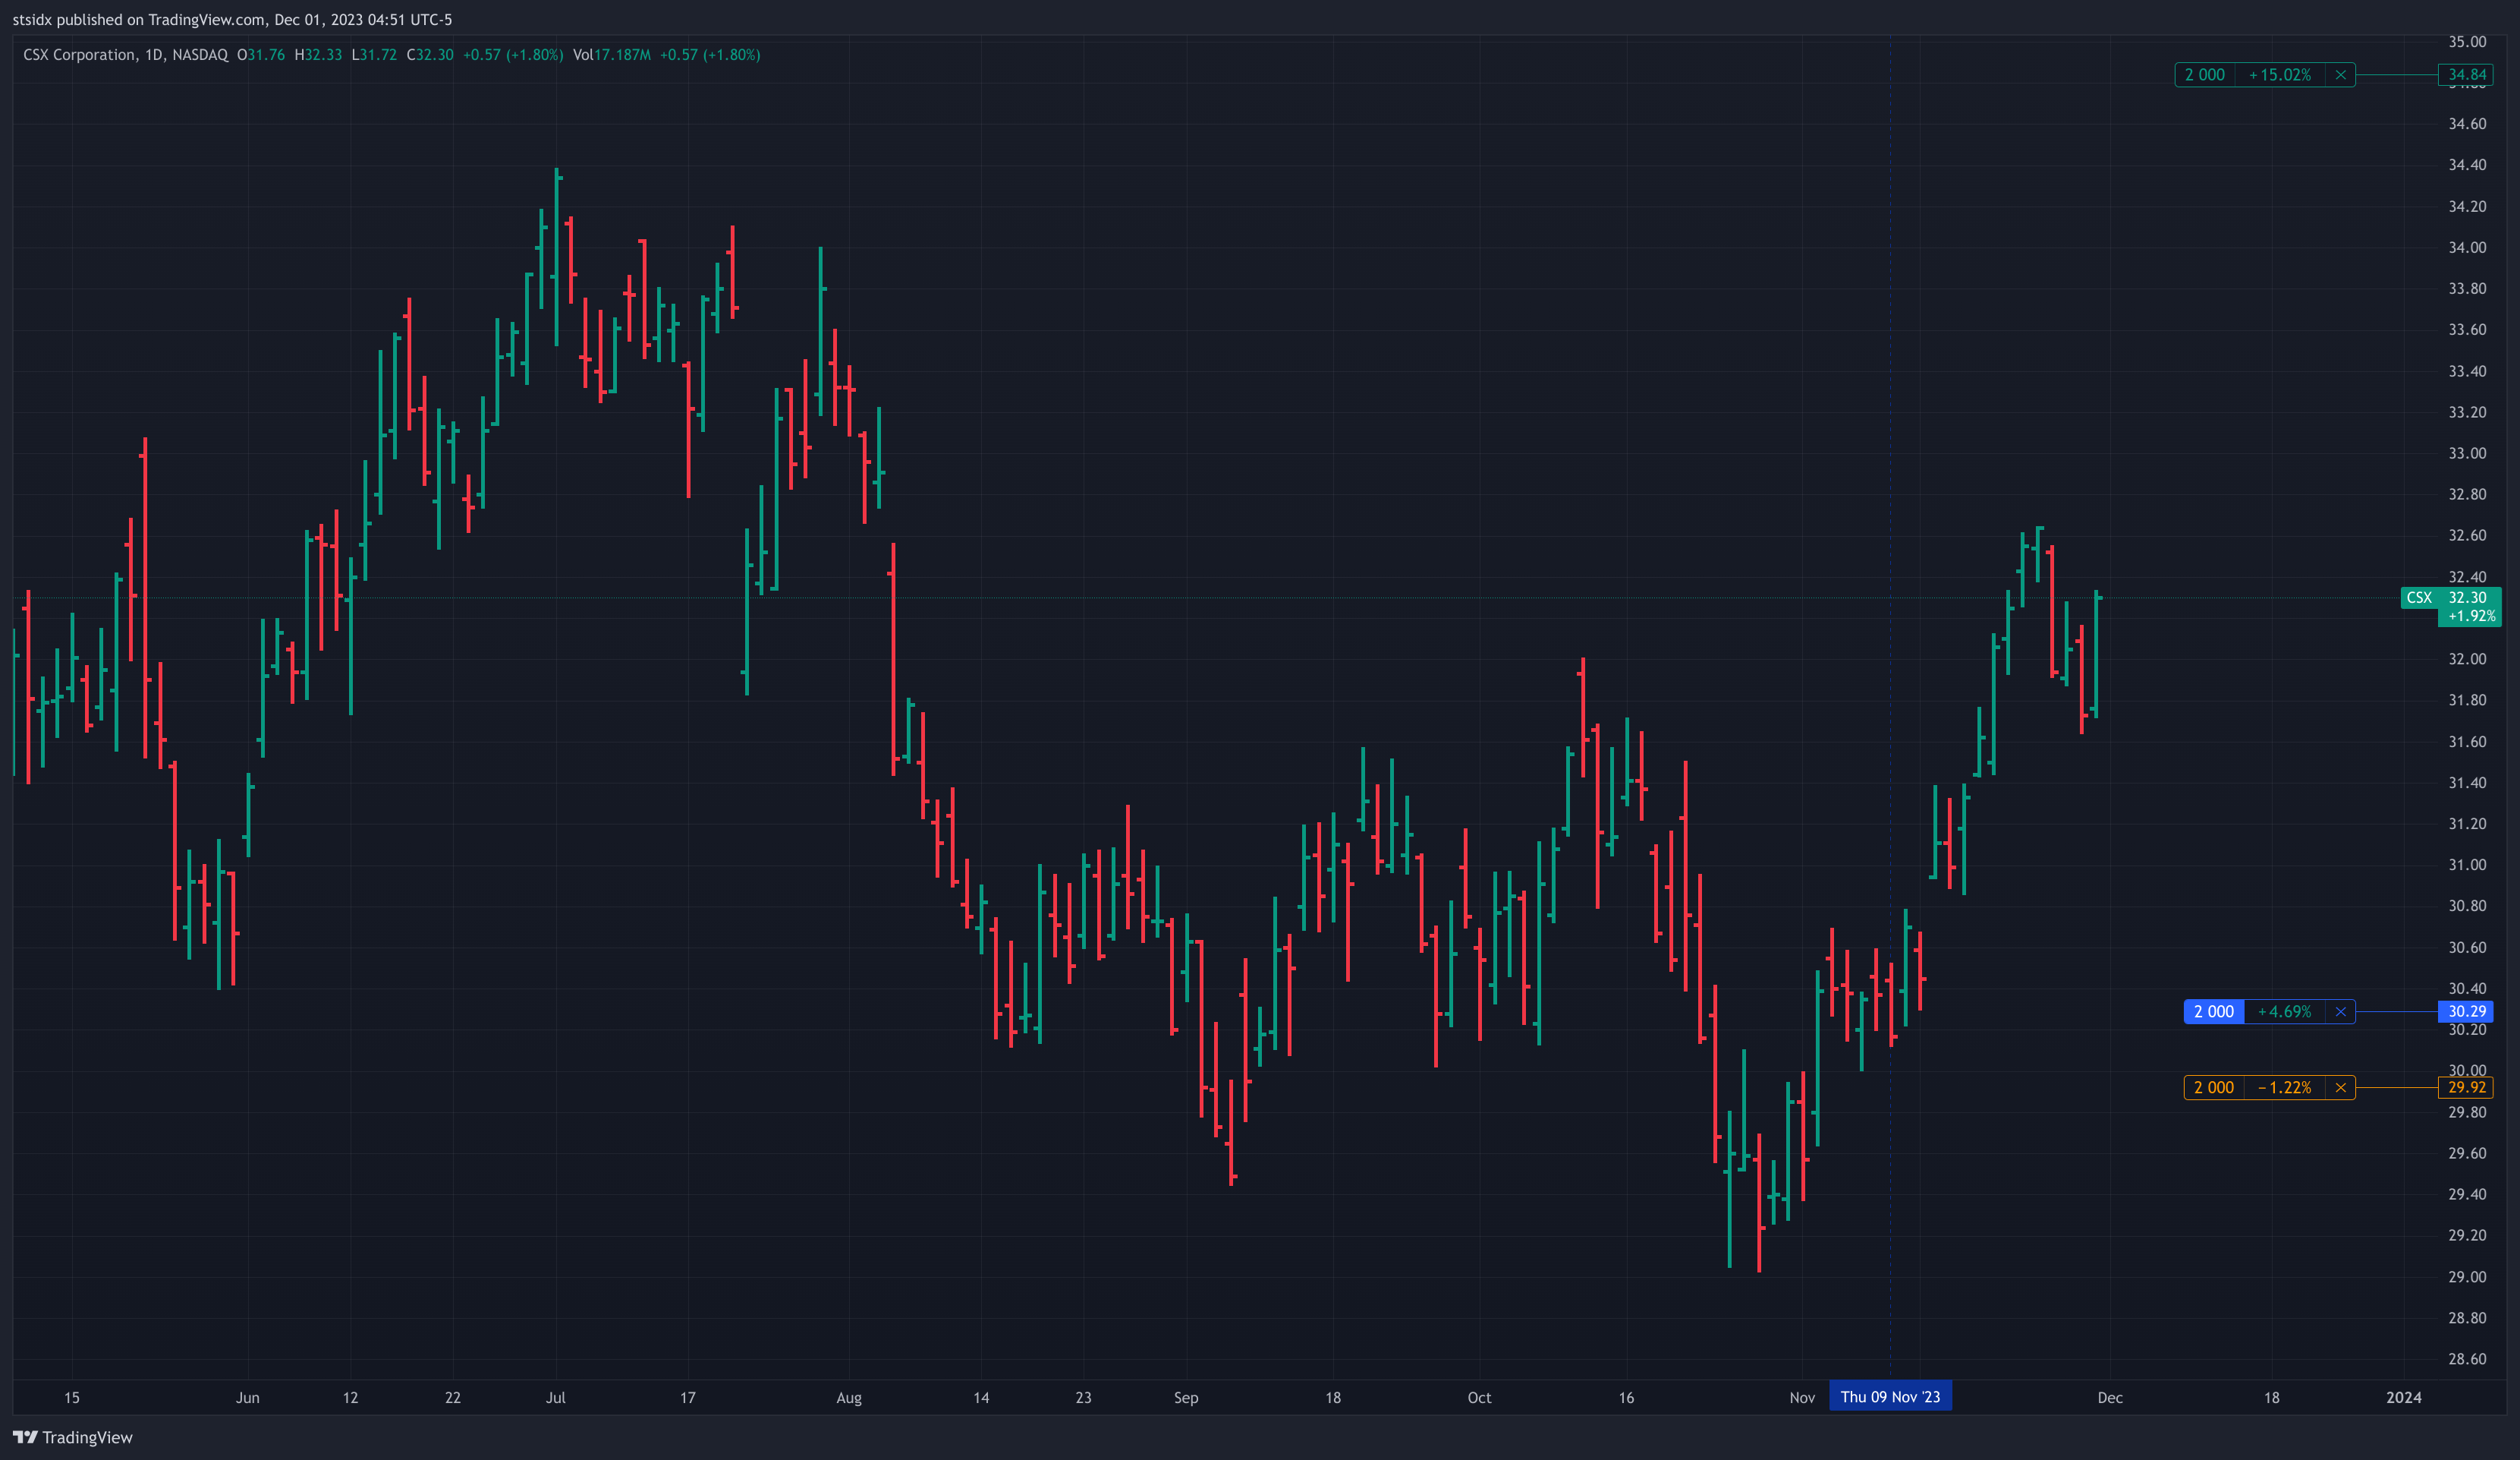Click the 28.60 price axis label
Viewport: 2520px width, 1460px height.
[2466, 1359]
